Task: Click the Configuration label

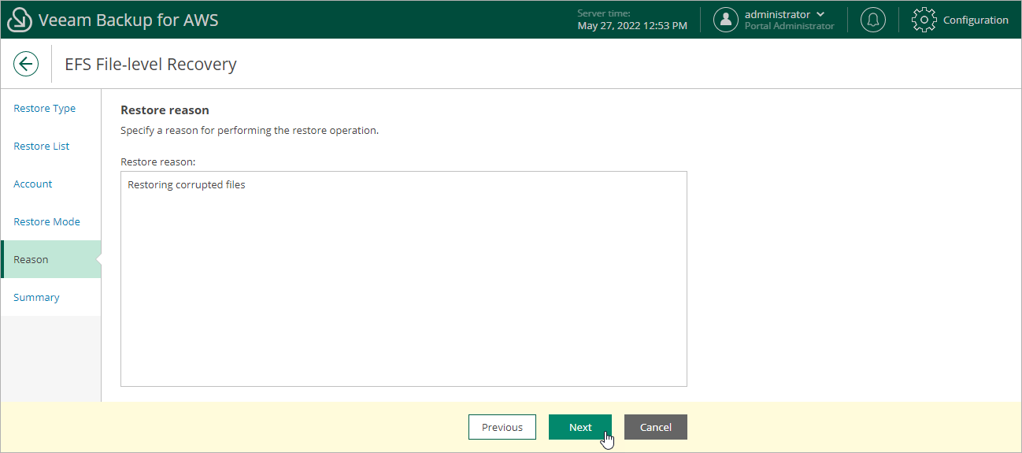Action: point(976,20)
